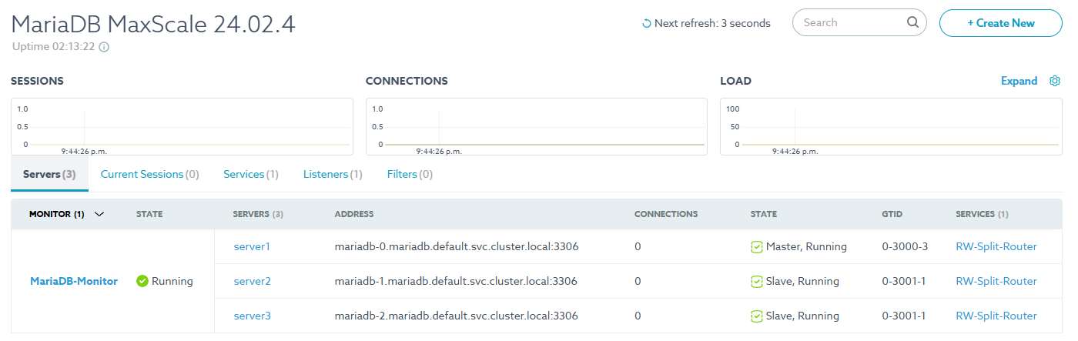The image size is (1078, 341).
Task: Click the Load graph
Action: click(x=891, y=126)
